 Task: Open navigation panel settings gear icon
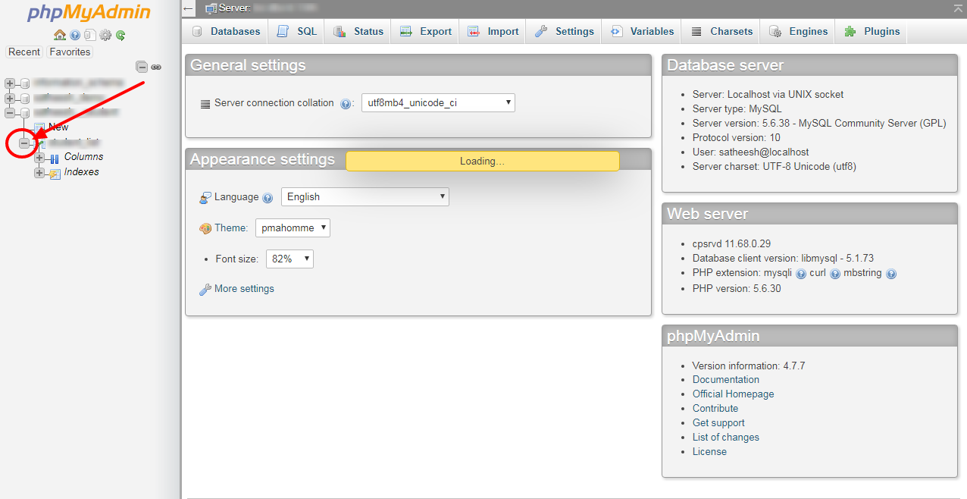pos(105,35)
